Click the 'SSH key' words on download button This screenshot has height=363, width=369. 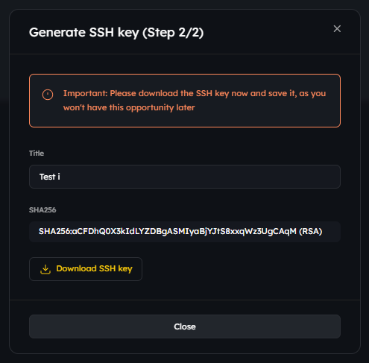coord(116,269)
